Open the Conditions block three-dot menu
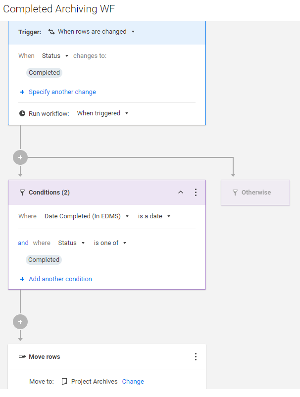 point(196,193)
